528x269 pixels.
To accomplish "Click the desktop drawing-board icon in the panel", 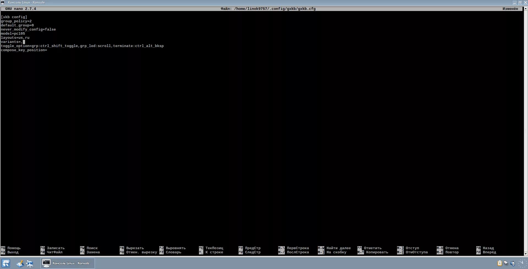I will pyautogui.click(x=20, y=263).
